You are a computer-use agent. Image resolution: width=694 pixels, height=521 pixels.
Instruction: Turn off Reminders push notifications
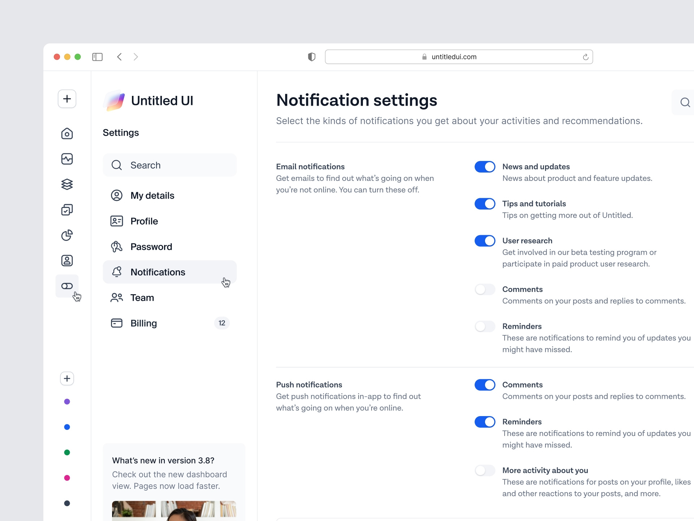coord(485,422)
